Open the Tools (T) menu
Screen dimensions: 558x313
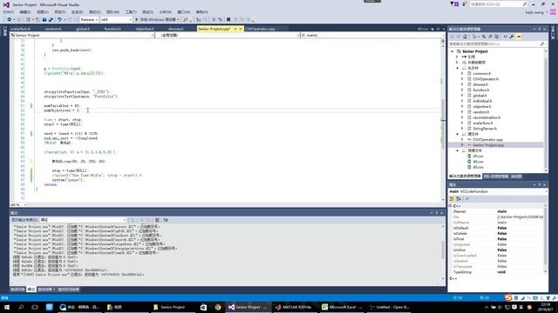tap(131, 12)
